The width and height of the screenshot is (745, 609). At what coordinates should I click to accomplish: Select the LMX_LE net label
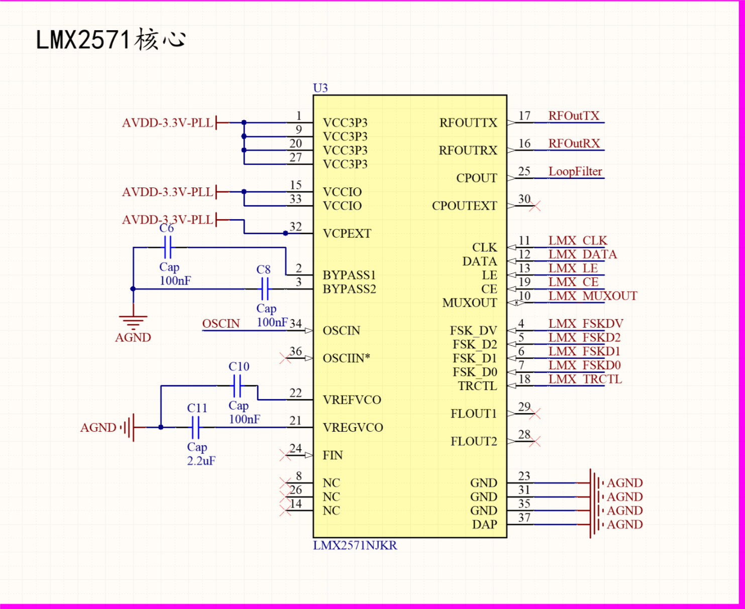573,268
